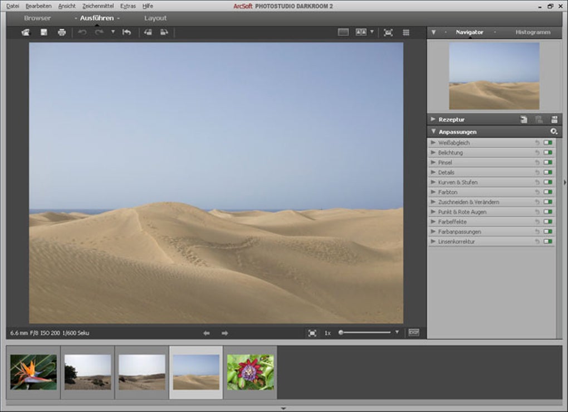Collapse the Anpassungen panel
This screenshot has height=412, width=568.
[x=433, y=132]
